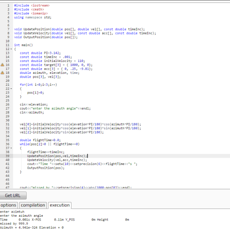Select the execution tab
Viewport: 230px width, 234px height.
tap(60, 205)
